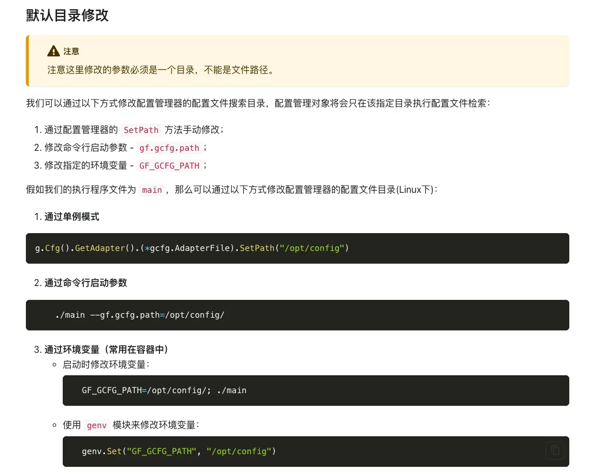The width and height of the screenshot is (590, 476).
Task: Click the 通过环境变量（常用在容器中）list item
Action: [x=106, y=349]
